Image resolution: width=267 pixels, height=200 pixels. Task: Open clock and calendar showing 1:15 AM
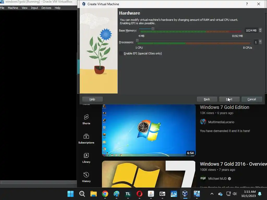[x=248, y=194]
